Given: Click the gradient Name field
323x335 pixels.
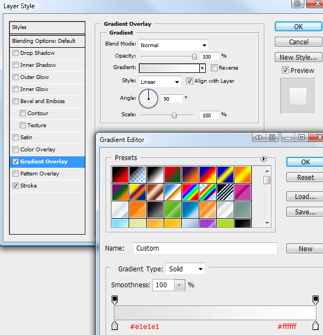Looking at the screenshot, I should coord(205,248).
